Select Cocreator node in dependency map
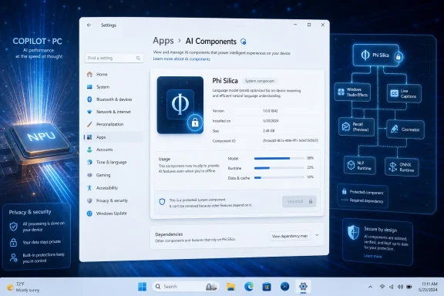The width and height of the screenshot is (444, 296). coord(405,129)
